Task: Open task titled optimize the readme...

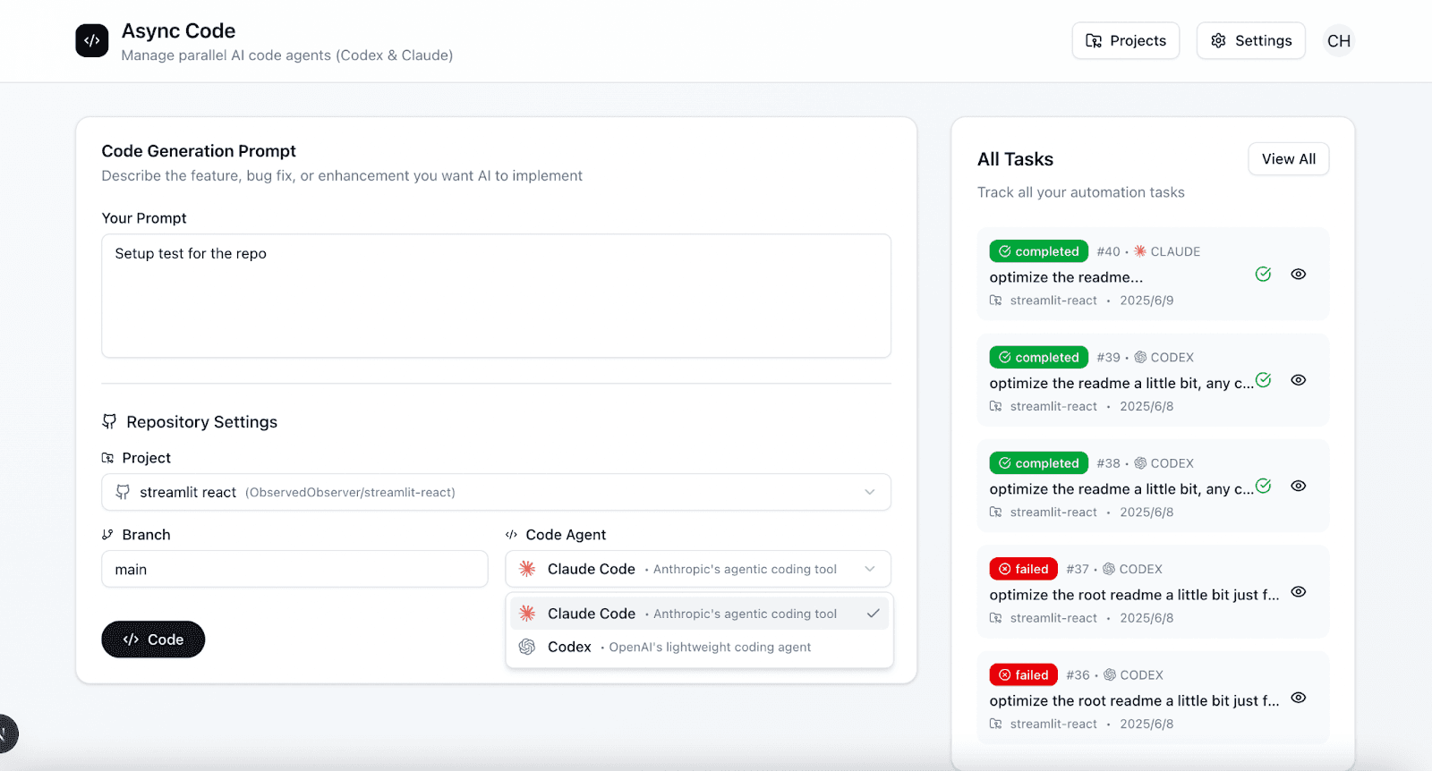Action: (1066, 277)
